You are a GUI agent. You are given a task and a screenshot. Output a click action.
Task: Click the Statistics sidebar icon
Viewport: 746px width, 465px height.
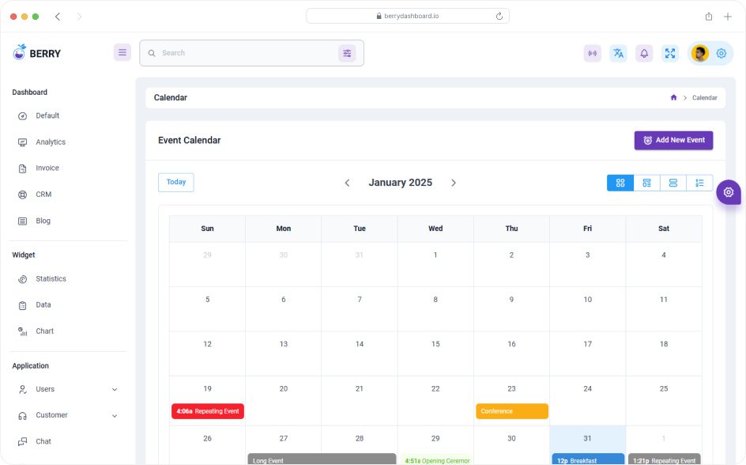pos(24,278)
